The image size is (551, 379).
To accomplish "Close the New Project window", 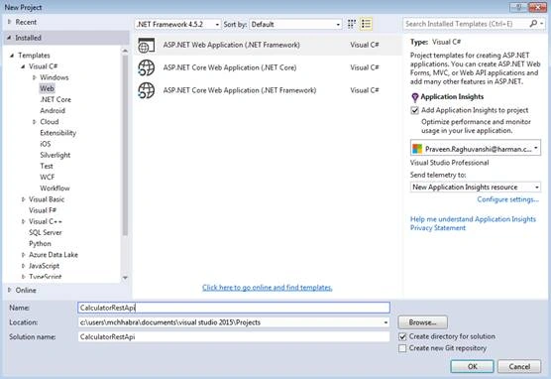I will click(537, 7).
